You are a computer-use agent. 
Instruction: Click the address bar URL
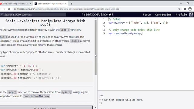[x=68, y=9]
